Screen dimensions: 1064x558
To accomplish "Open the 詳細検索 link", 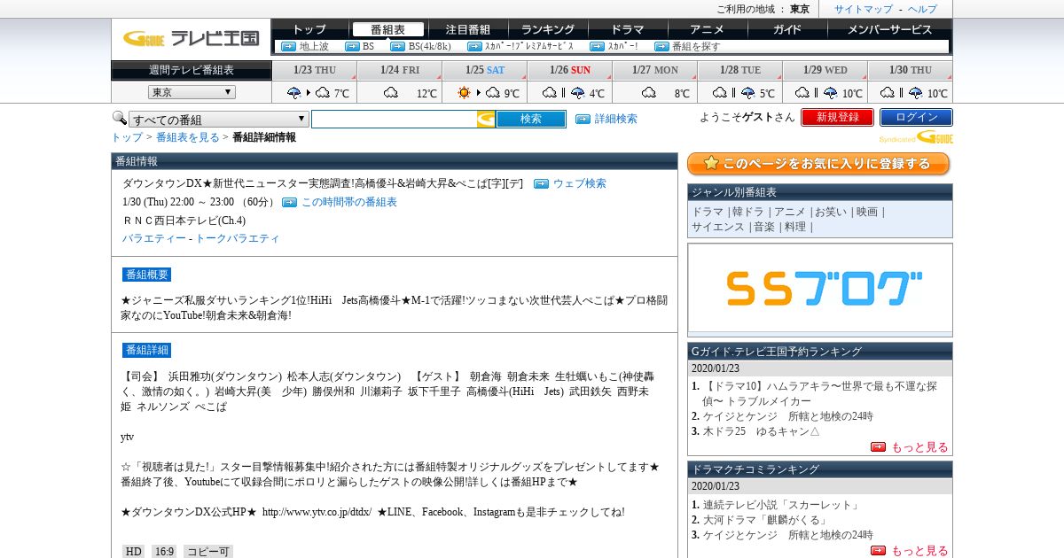I will click(x=615, y=119).
